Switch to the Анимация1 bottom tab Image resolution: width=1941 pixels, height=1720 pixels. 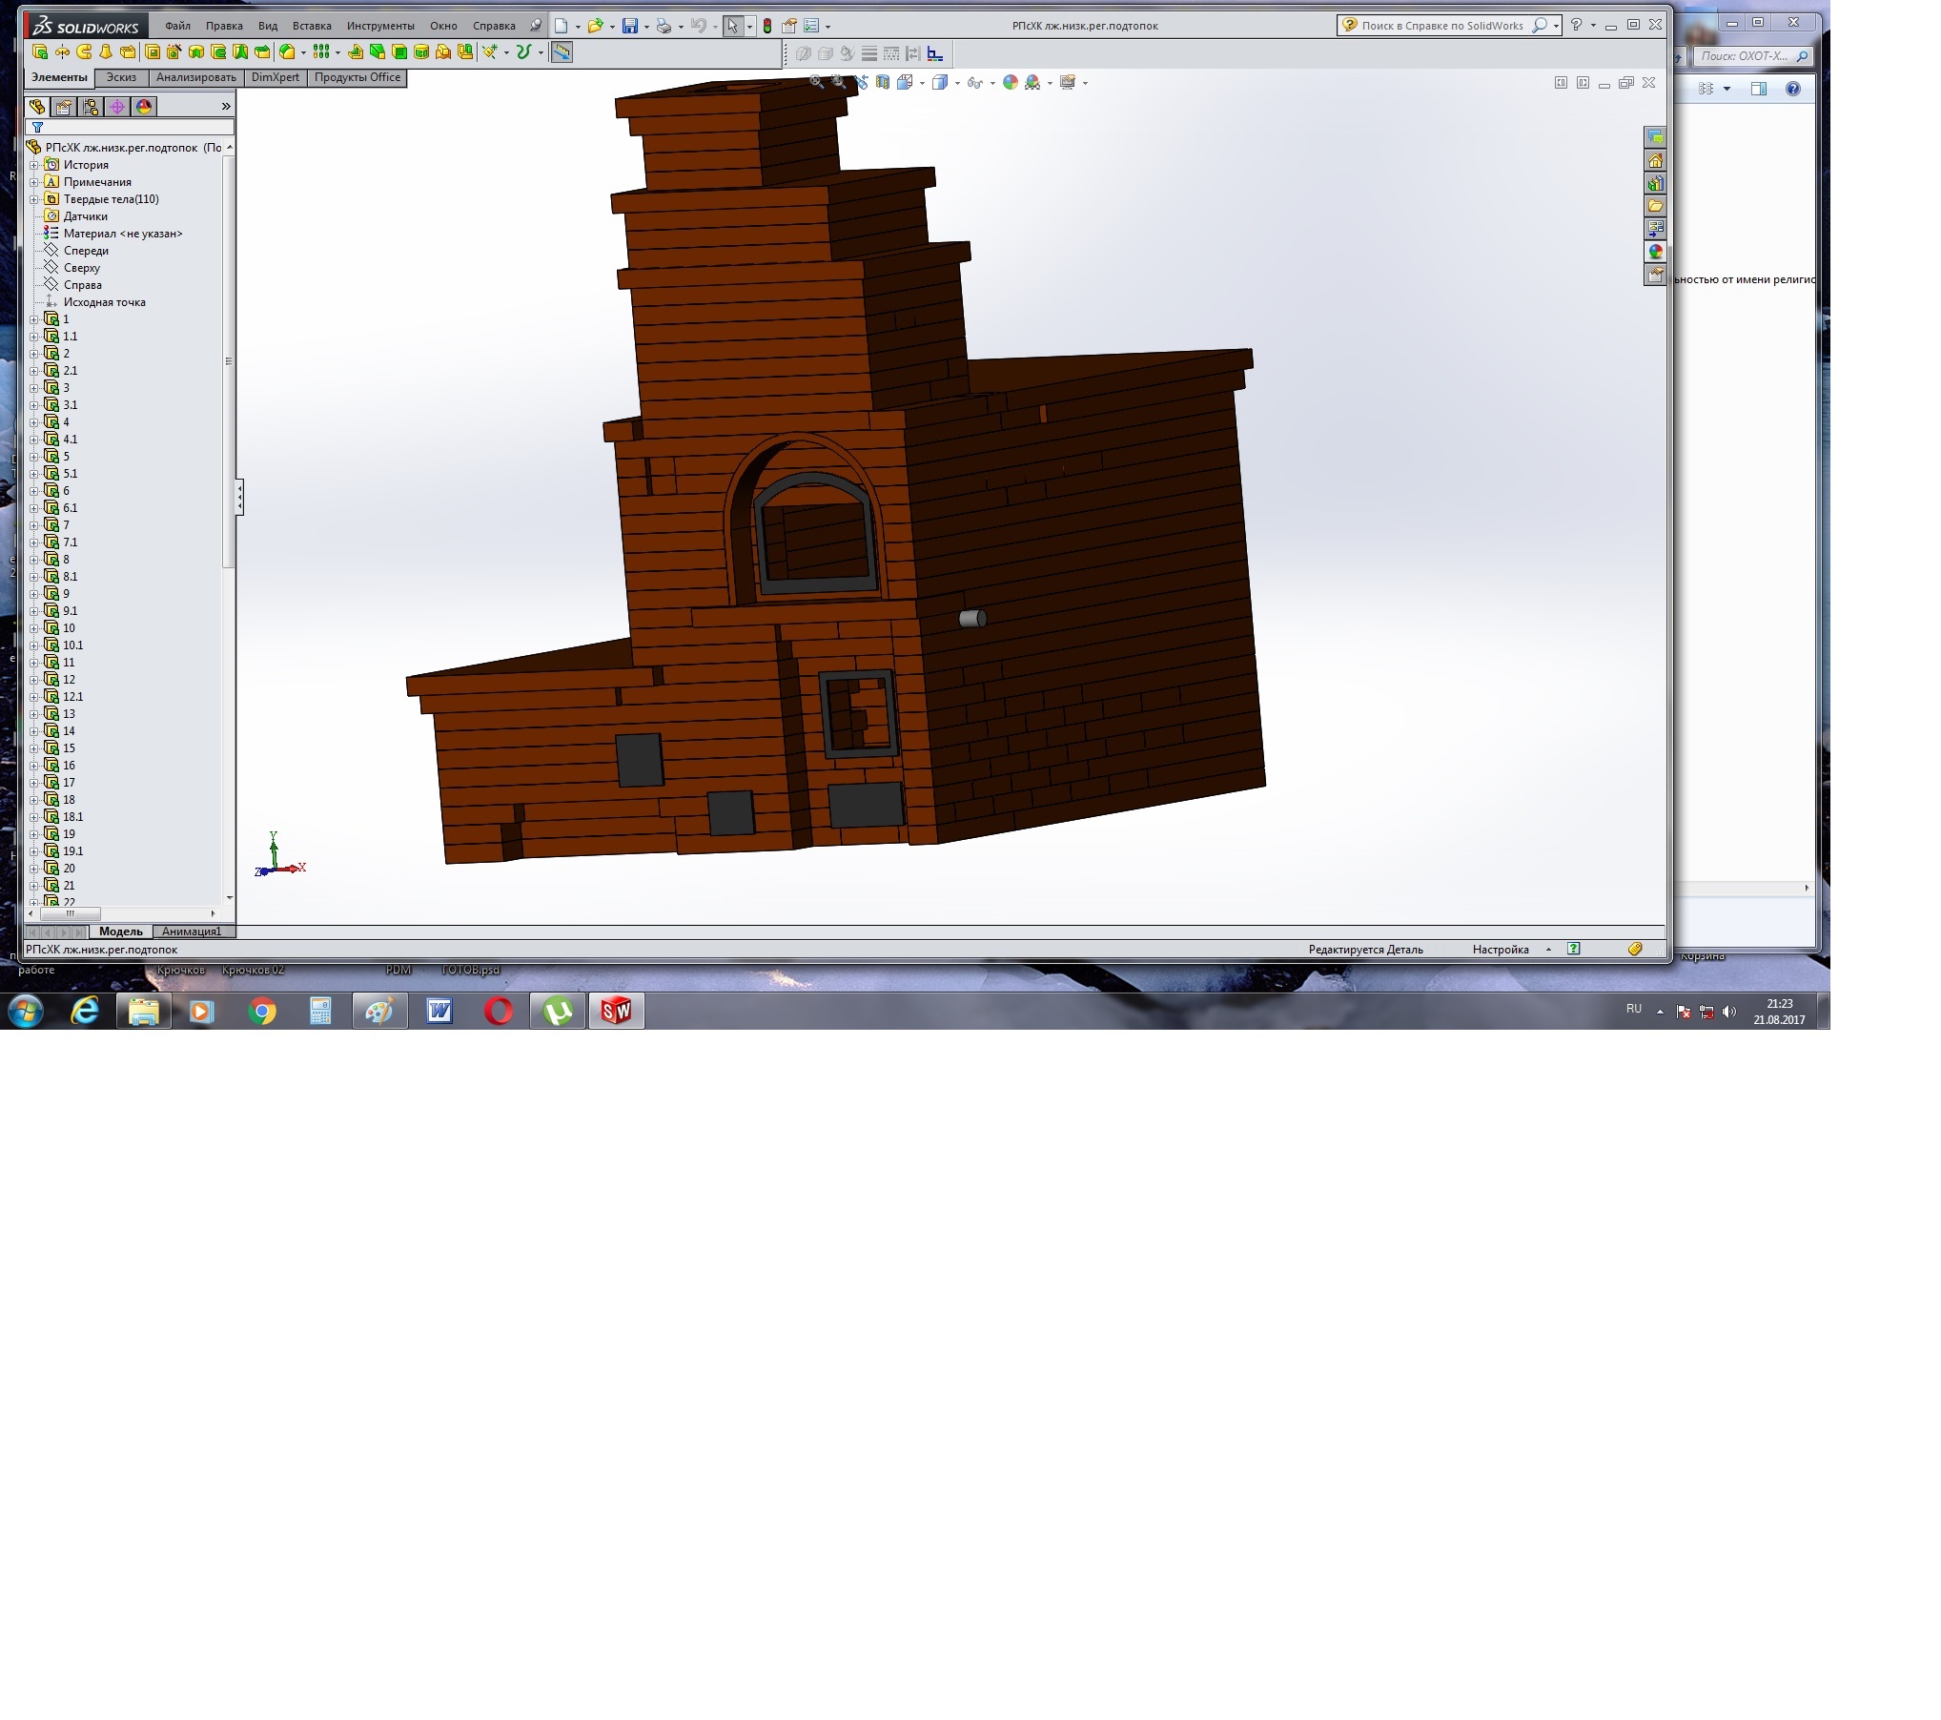pos(191,932)
